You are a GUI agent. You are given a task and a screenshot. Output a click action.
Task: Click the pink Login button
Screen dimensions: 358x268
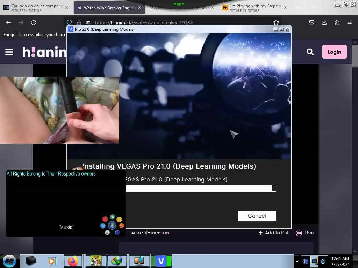click(334, 52)
